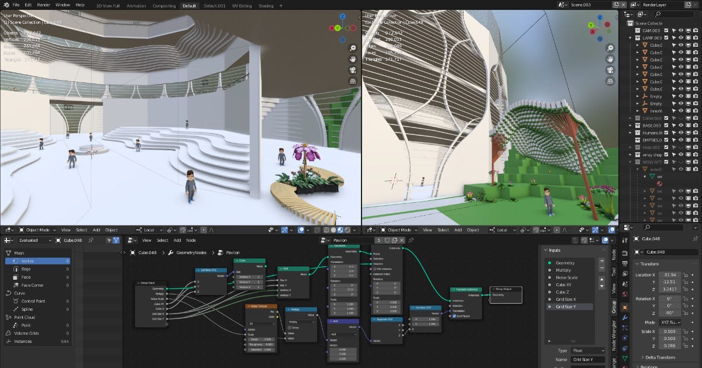Click the Detail value slider in Noise Texture
Image resolution: width=702 pixels, height=368 pixels.
[x=261, y=339]
